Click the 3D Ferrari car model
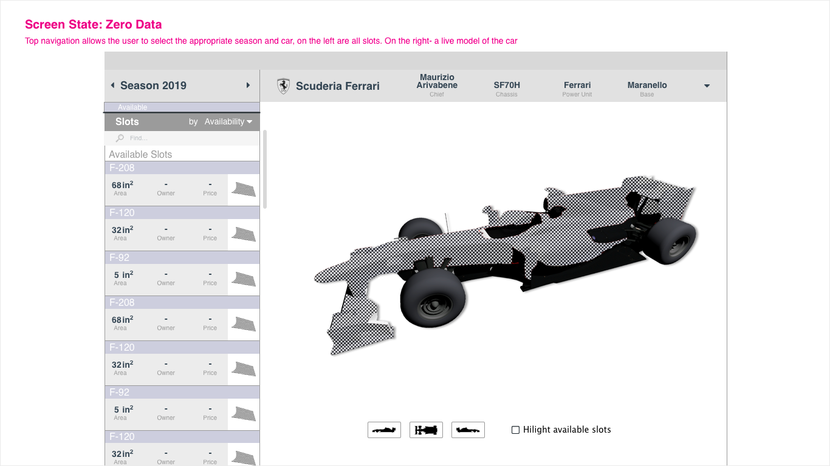Viewport: 830px width, 466px height. click(x=506, y=265)
